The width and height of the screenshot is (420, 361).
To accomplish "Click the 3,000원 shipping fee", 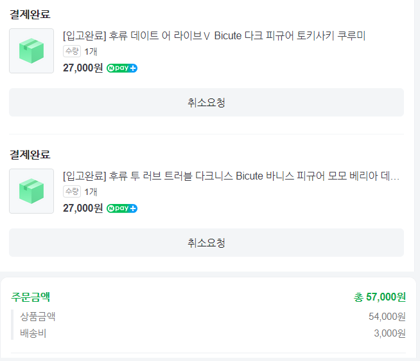I will 389,333.
